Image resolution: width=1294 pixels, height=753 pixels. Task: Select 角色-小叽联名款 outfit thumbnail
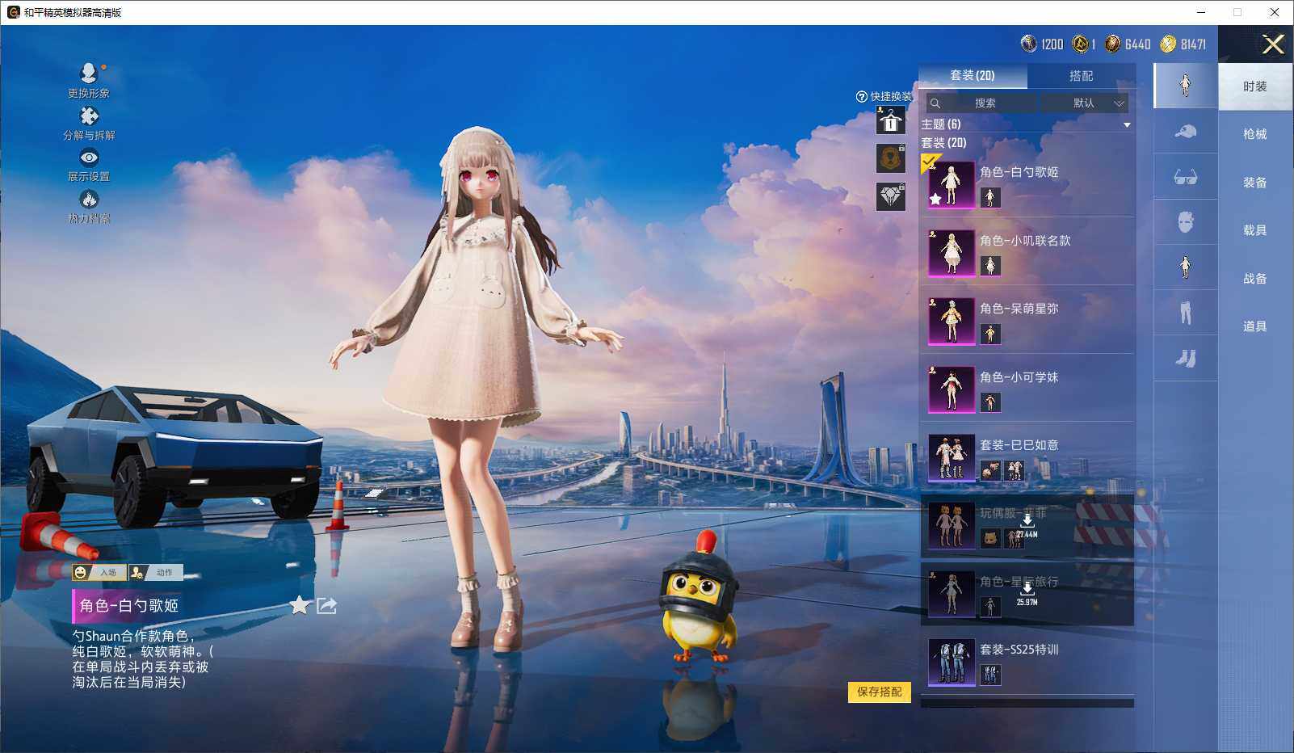coord(951,252)
